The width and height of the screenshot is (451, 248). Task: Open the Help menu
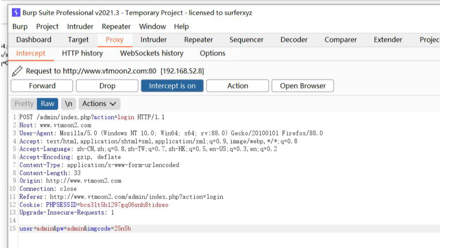pos(181,26)
